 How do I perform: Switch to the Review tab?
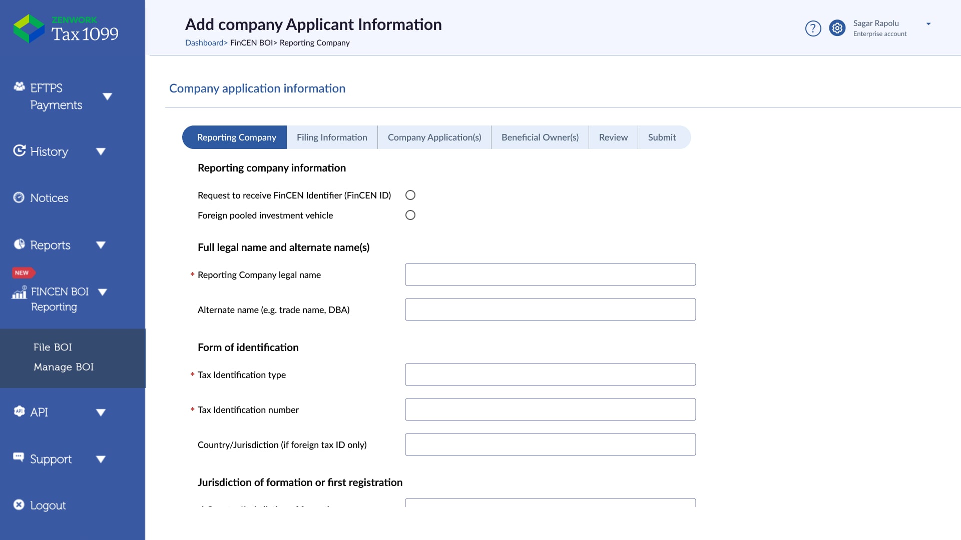tap(613, 137)
